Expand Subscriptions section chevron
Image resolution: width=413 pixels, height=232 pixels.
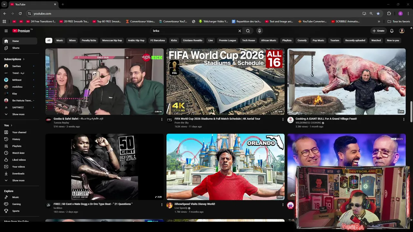(24, 59)
